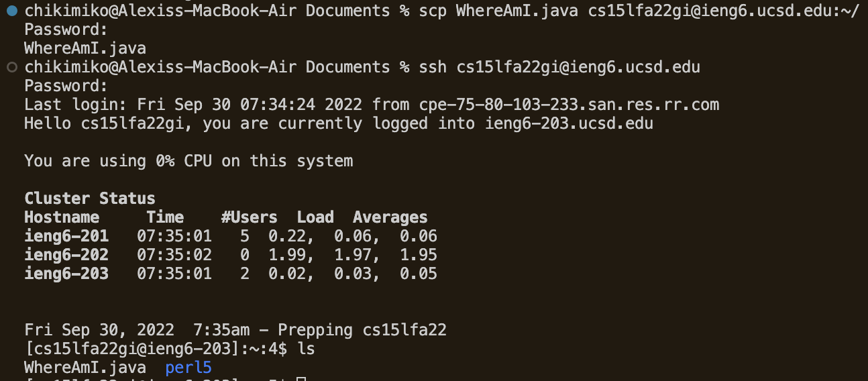Click the ssh command text
Image resolution: width=868 pixels, height=381 pixels.
[559, 67]
